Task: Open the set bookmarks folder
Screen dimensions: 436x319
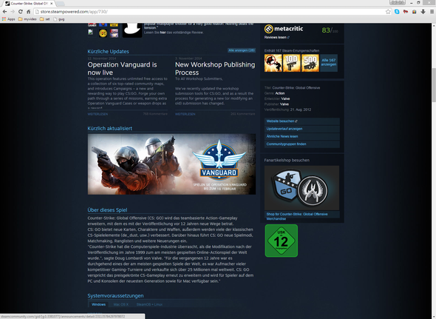Action: point(45,19)
